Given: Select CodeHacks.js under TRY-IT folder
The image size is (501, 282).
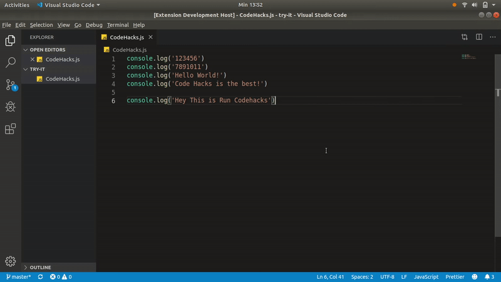Looking at the screenshot, I should click(x=59, y=79).
